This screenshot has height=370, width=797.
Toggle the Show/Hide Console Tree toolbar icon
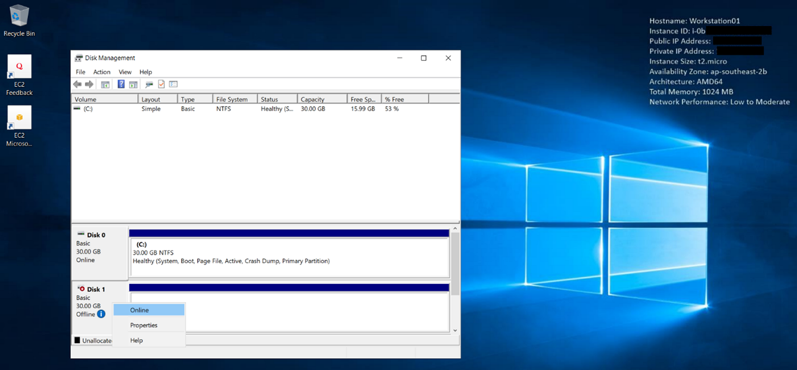coord(105,84)
